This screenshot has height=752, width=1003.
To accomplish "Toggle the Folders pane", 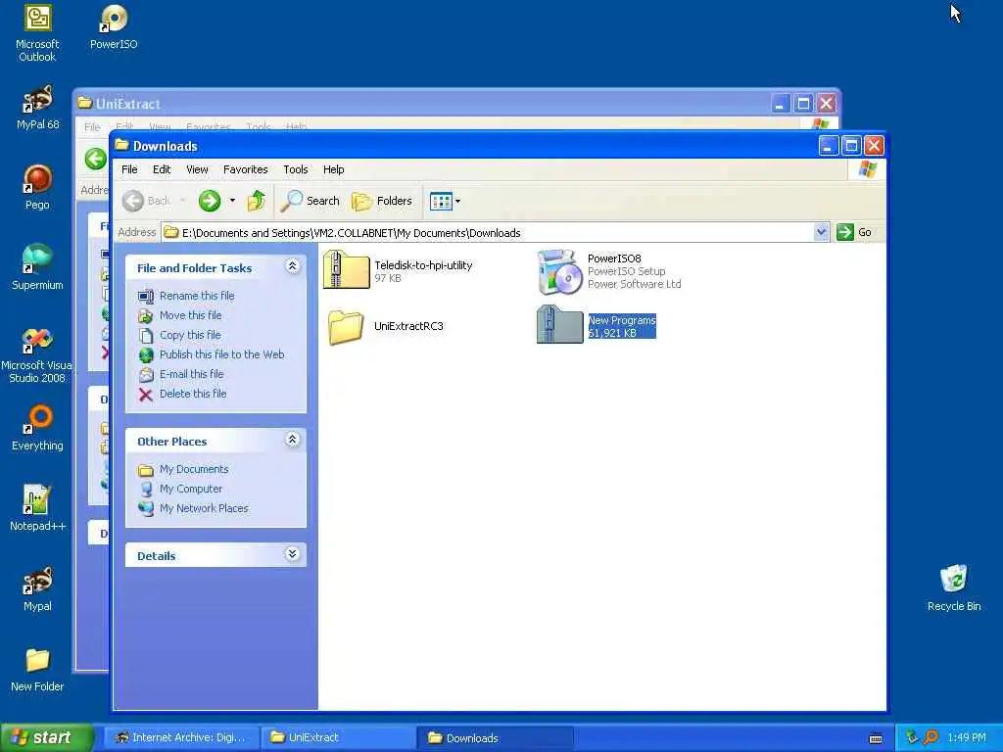I will tap(382, 201).
